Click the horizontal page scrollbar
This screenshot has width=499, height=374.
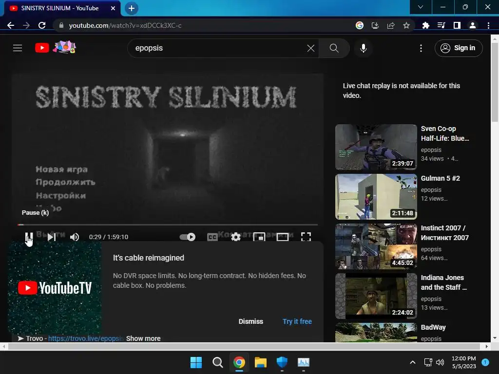pyautogui.click(x=245, y=346)
